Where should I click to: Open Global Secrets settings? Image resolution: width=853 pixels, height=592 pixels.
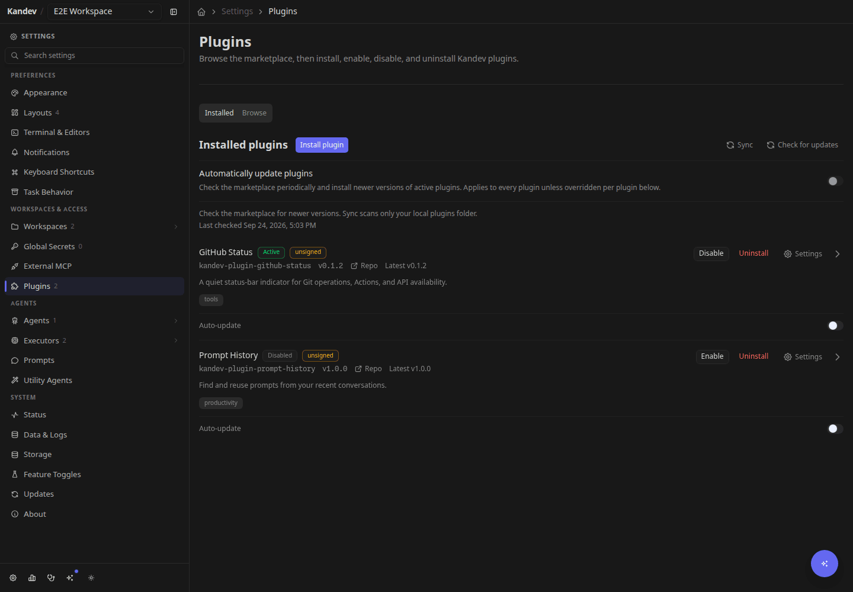click(x=95, y=246)
